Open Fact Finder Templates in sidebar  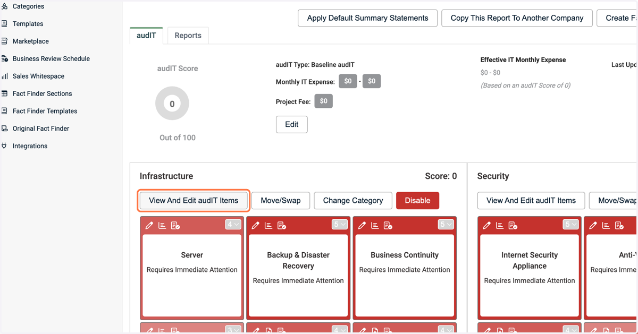point(45,111)
